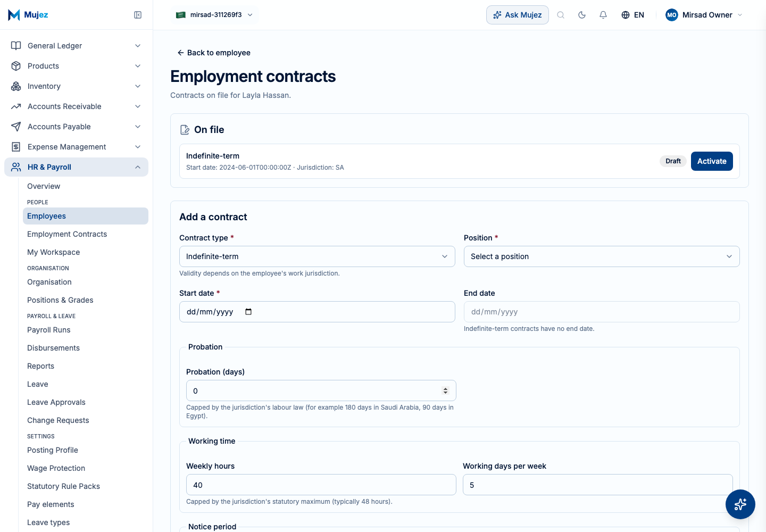
Task: Click the Accounts Receivable trend icon
Action: 16,106
